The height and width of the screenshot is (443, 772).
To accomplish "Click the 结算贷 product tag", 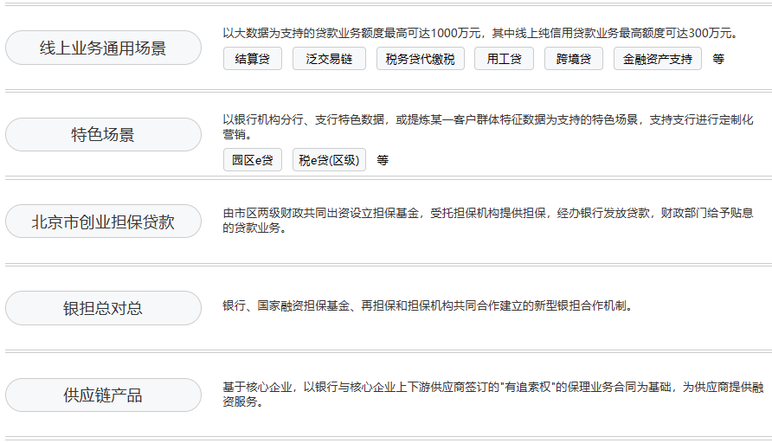I will [x=252, y=59].
